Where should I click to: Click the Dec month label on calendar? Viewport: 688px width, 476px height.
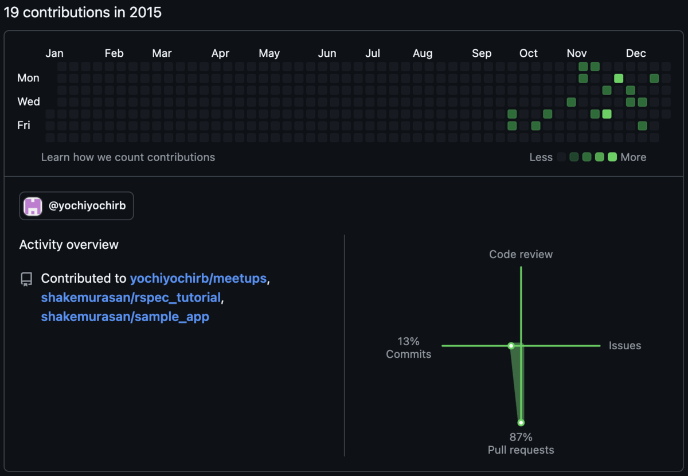[636, 53]
